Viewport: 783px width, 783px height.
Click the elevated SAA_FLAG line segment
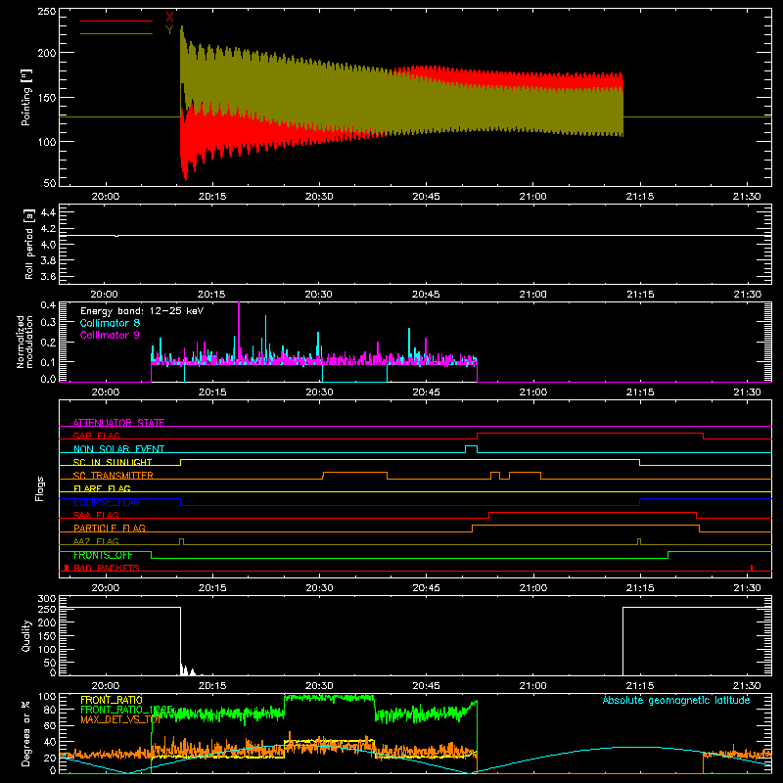[592, 512]
